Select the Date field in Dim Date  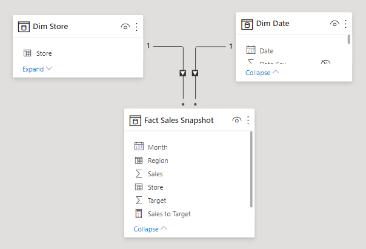point(266,51)
